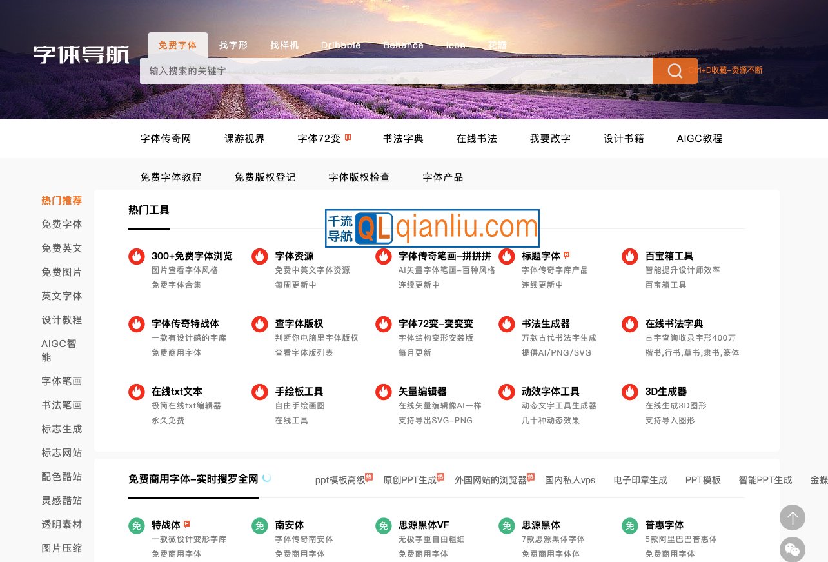Click the fire icon beside 字体资源
This screenshot has height=562, width=828.
[x=260, y=256]
